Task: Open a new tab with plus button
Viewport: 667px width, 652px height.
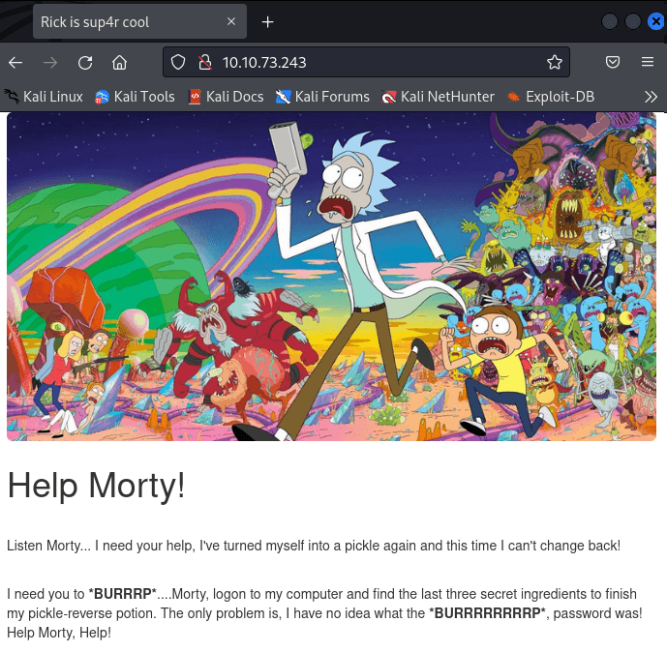Action: (x=267, y=21)
